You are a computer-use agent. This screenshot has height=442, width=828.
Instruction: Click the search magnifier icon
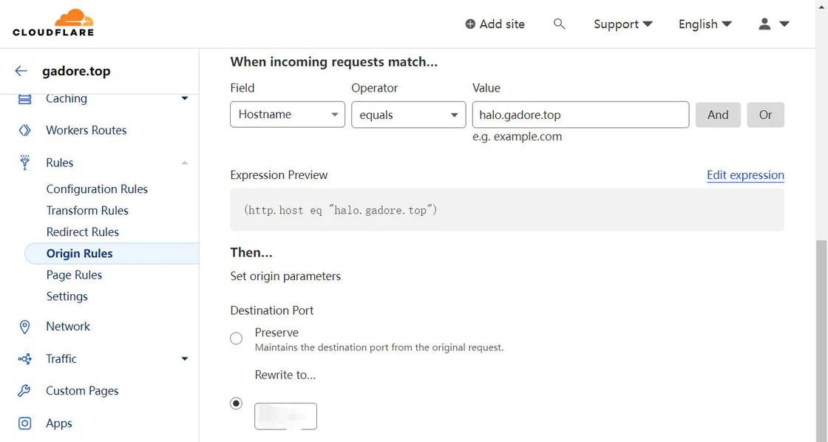(560, 24)
